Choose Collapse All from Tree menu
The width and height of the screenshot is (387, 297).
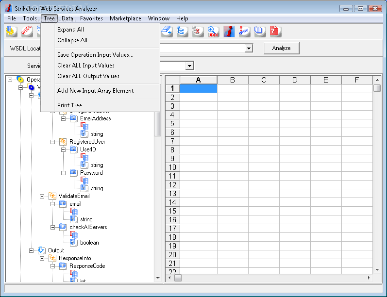pyautogui.click(x=100, y=40)
